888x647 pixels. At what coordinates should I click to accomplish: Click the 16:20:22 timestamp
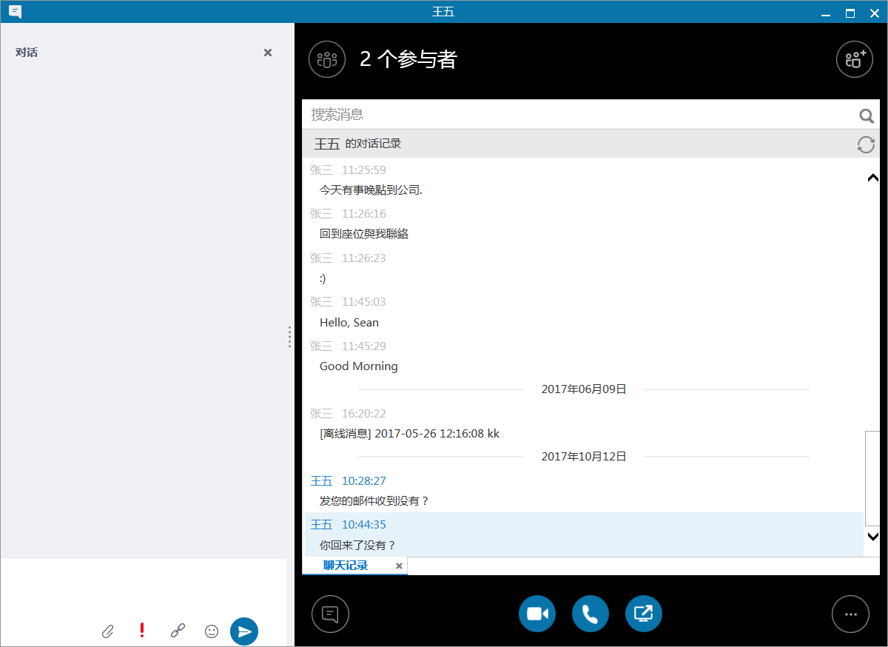point(364,414)
